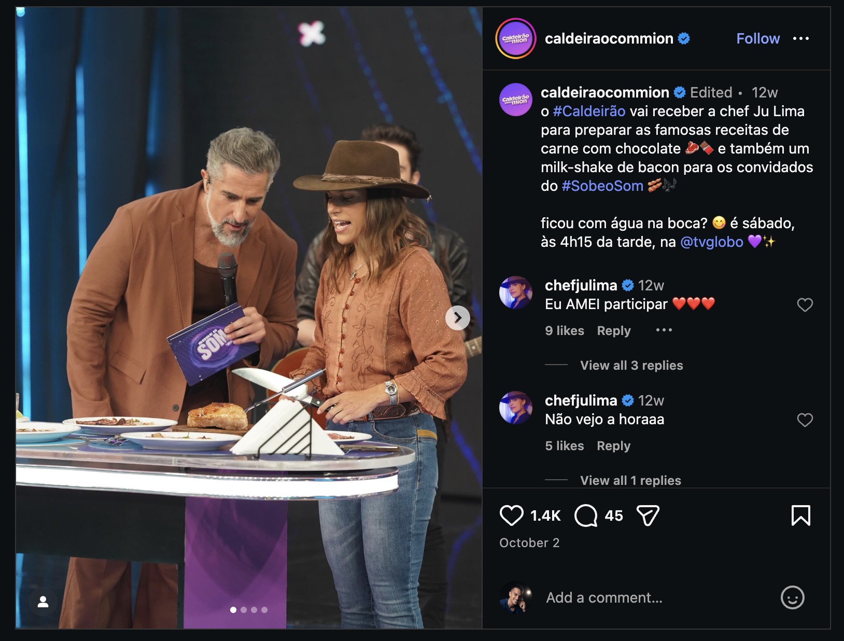Viewport: 844px width, 641px height.
Task: Show tagged people icon on photo
Action: (43, 602)
